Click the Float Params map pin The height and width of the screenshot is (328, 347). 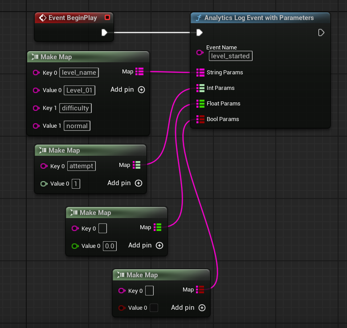pos(200,104)
